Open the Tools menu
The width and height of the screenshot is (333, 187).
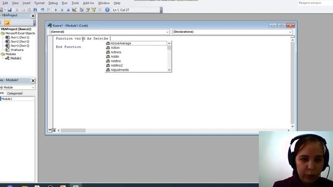[x=75, y=3]
